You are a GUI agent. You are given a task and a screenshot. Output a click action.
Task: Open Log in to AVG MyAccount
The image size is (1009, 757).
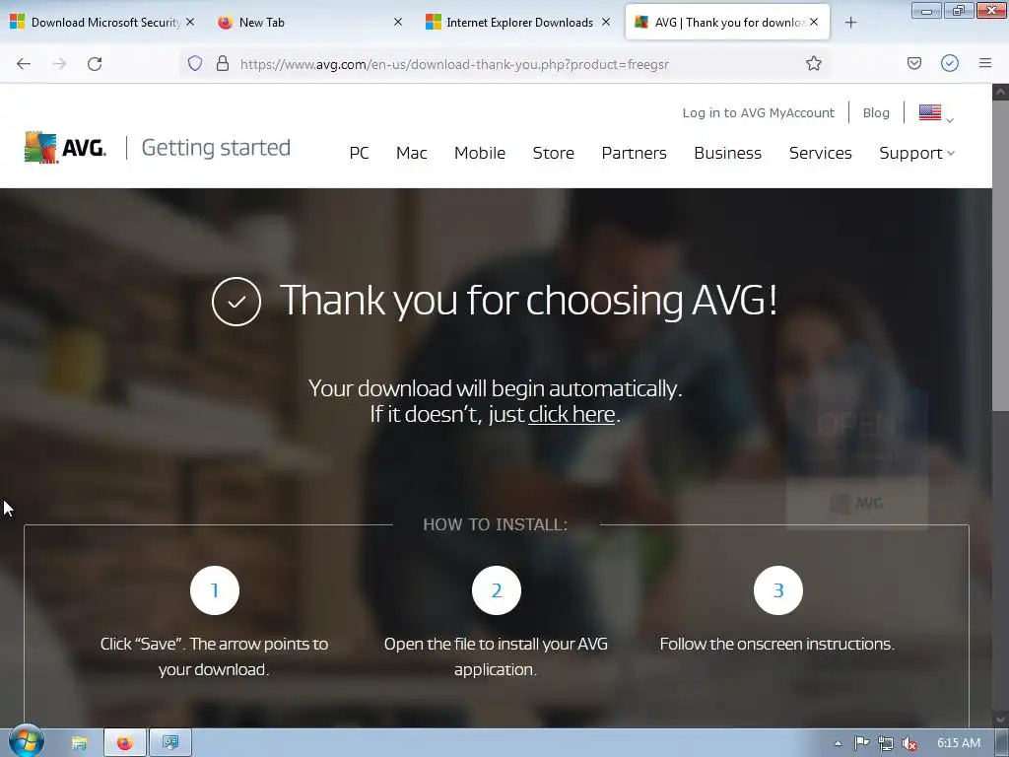click(758, 112)
